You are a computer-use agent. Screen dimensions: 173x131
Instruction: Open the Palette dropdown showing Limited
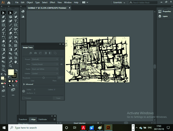[45, 74]
